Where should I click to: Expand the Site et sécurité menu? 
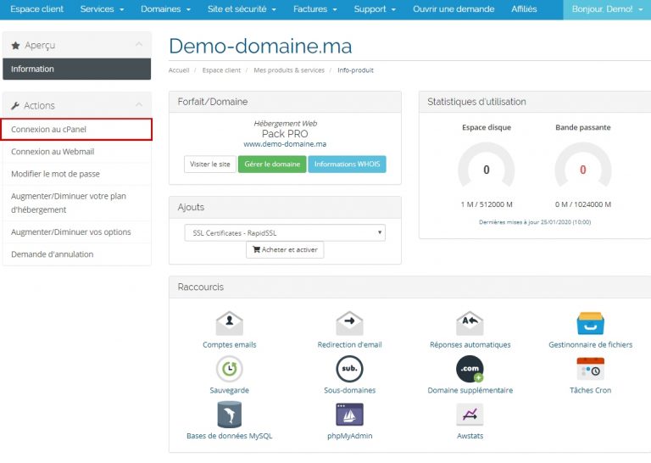[x=242, y=9]
